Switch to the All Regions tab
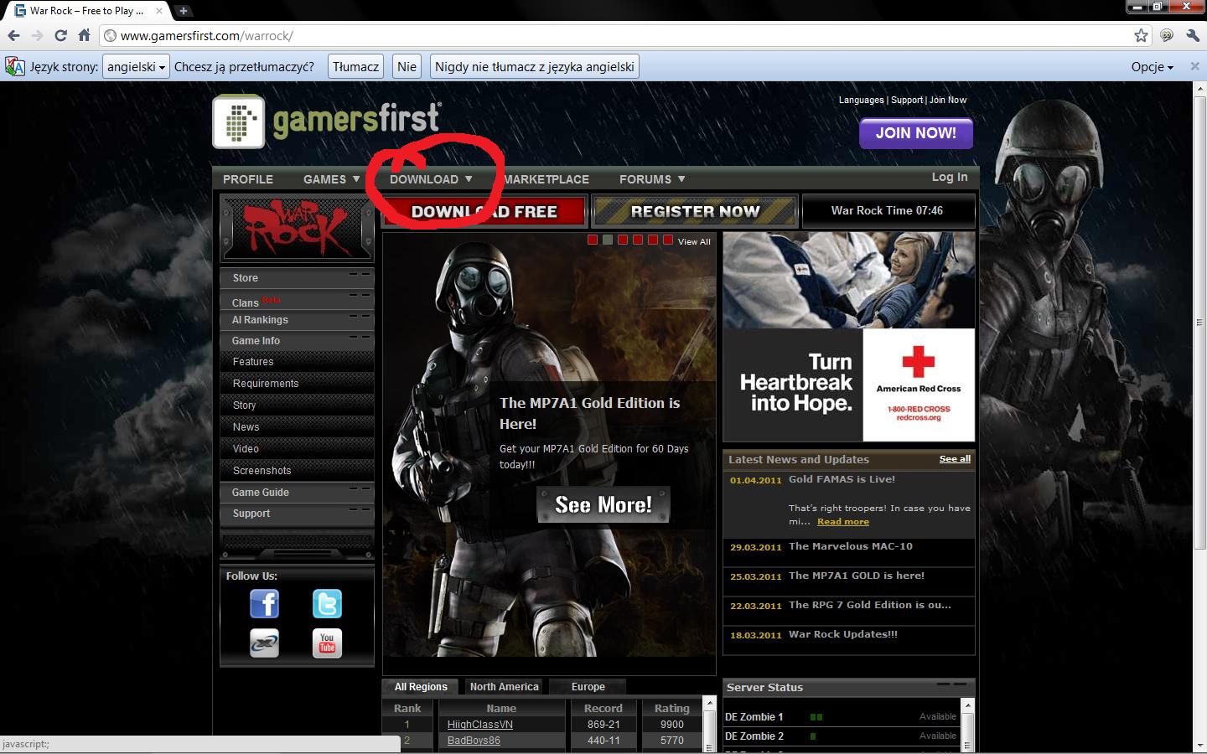Viewport: 1207px width, 754px height. pos(421,687)
